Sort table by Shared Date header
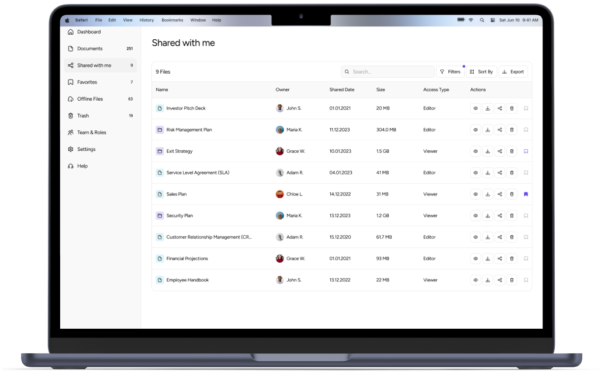 point(341,89)
